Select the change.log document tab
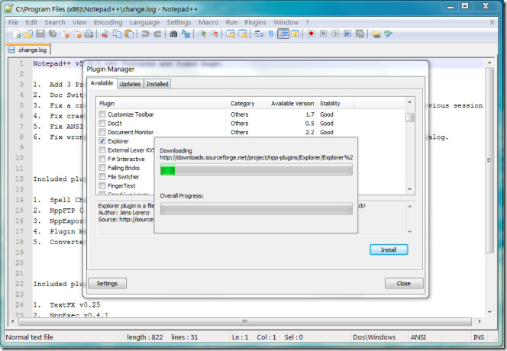This screenshot has height=351, width=507. point(28,50)
